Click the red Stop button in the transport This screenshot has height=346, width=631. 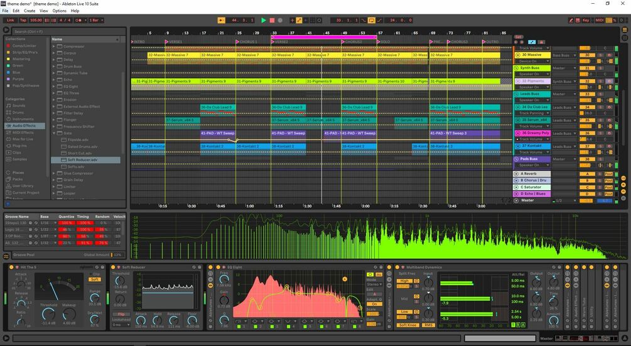[272, 20]
